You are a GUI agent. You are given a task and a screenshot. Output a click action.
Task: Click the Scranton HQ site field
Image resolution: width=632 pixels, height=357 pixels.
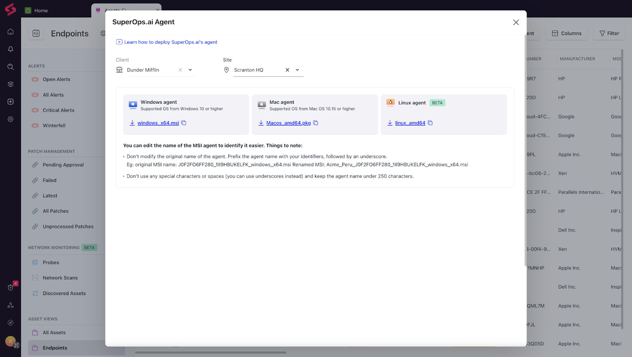tap(263, 70)
